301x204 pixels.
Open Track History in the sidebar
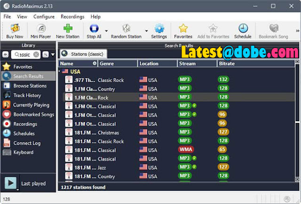[x=28, y=95]
